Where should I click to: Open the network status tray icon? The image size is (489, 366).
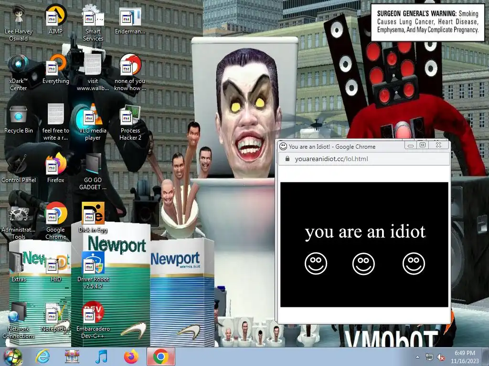point(429,357)
